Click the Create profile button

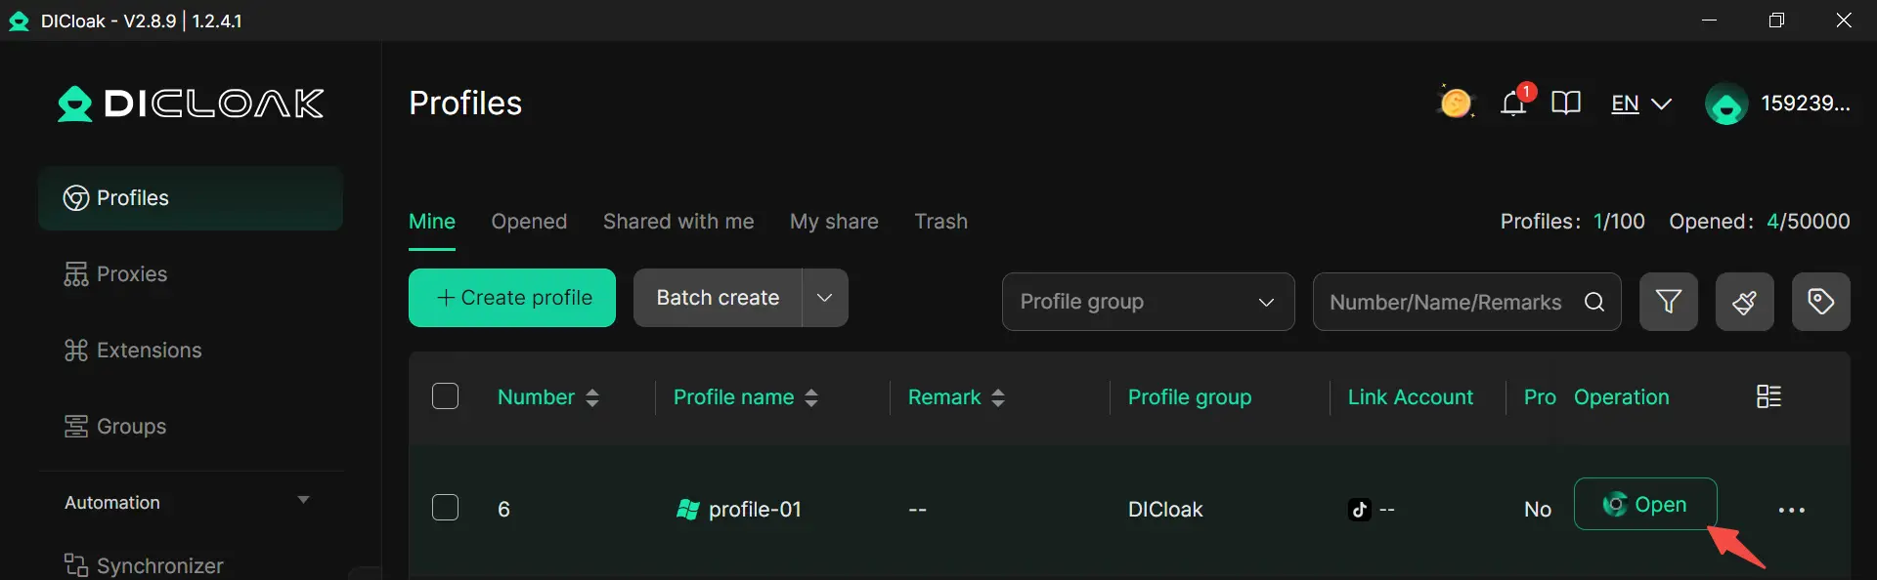512,298
